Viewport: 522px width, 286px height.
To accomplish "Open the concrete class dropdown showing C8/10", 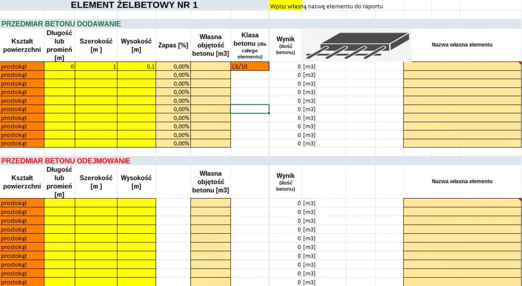I will tap(250, 66).
